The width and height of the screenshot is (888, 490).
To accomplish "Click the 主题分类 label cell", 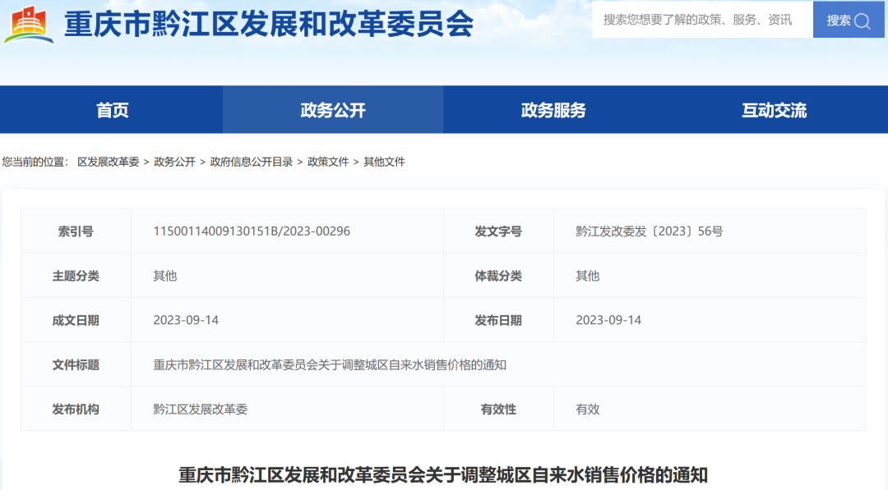I will click(76, 276).
